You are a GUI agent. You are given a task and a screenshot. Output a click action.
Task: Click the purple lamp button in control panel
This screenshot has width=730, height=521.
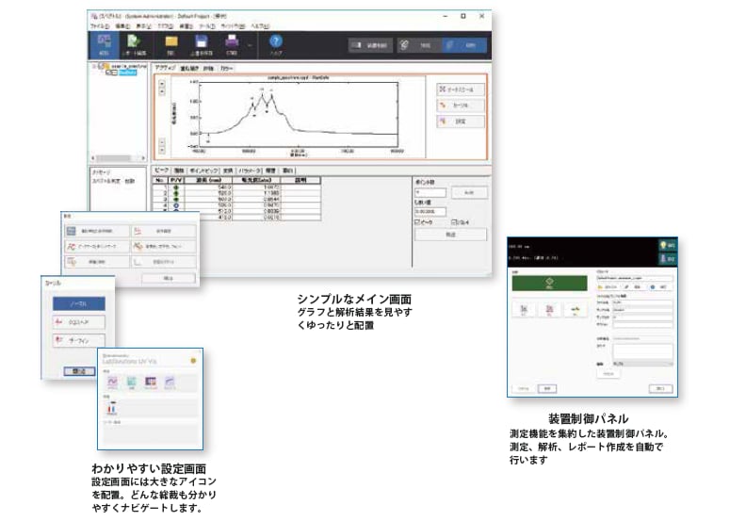click(x=668, y=258)
